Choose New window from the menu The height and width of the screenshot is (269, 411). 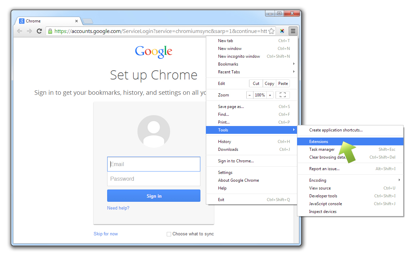pos(251,49)
